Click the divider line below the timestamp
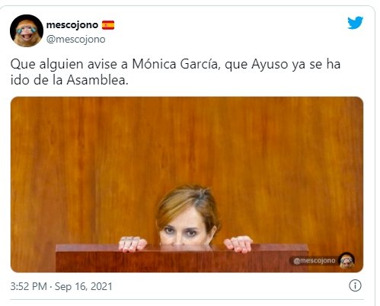 [x=187, y=299]
